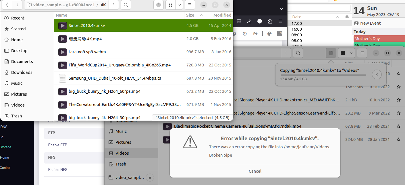Viewport: 405px width, 185px height.
Task: Sort files by the Name column header
Action: tap(119, 15)
